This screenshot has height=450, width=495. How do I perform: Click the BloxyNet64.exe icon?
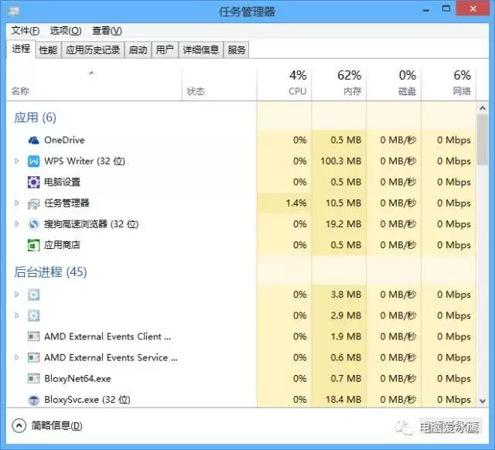tap(33, 378)
